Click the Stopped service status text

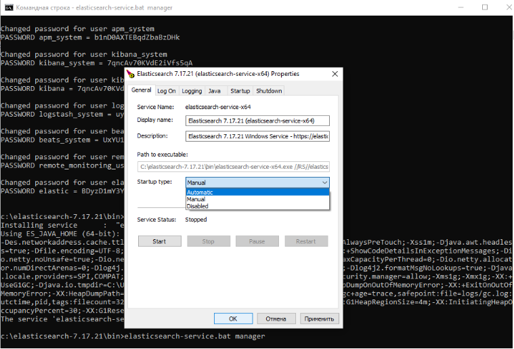pos(196,220)
